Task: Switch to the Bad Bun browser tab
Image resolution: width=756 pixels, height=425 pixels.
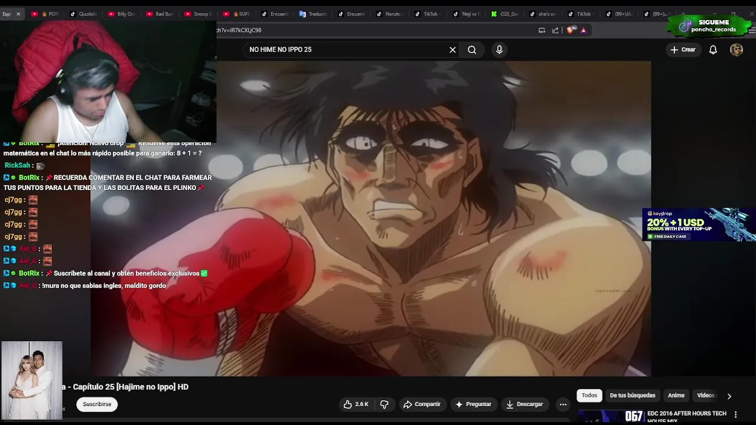Action: tap(161, 14)
